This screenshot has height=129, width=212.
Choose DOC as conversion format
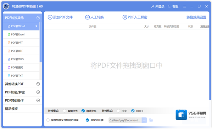118,111
